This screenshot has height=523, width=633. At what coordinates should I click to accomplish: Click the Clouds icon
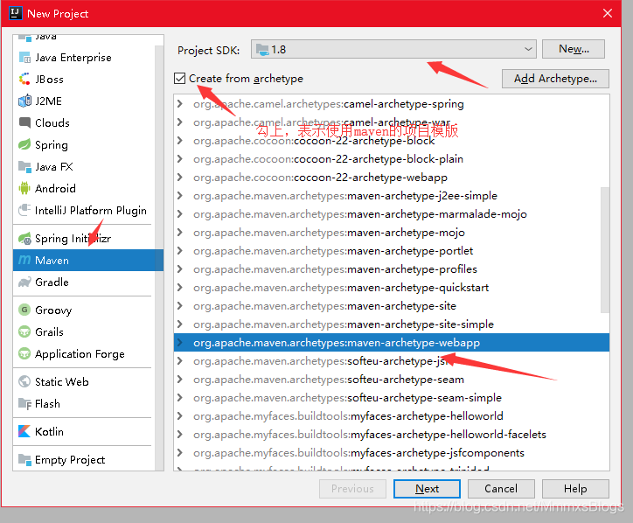(24, 122)
